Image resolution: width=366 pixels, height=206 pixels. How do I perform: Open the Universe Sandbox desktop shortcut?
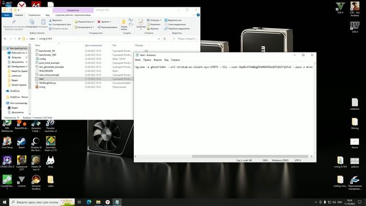tap(36, 183)
